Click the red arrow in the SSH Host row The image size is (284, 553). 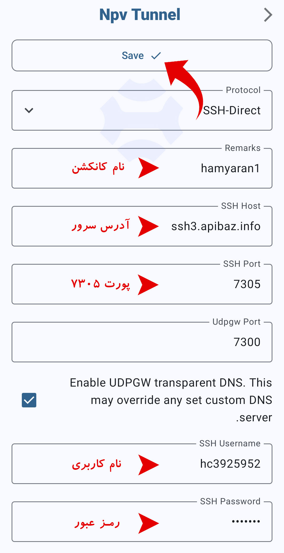[x=148, y=226]
